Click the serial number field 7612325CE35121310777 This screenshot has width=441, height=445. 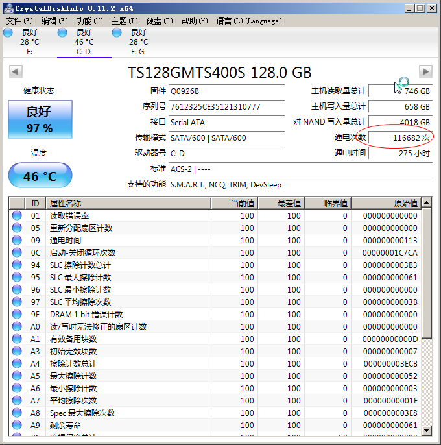(x=226, y=106)
